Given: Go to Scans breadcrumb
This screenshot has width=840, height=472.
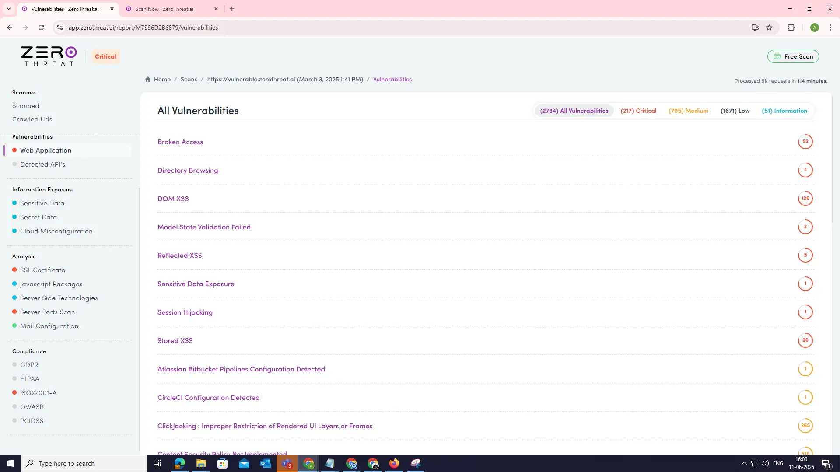Looking at the screenshot, I should click(189, 79).
